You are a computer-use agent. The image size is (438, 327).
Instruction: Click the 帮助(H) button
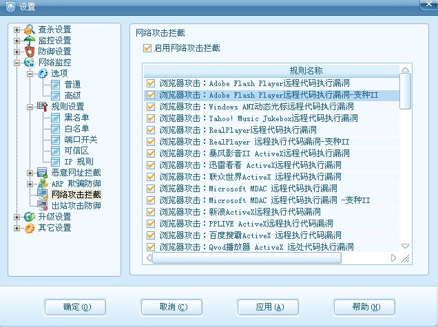364,307
